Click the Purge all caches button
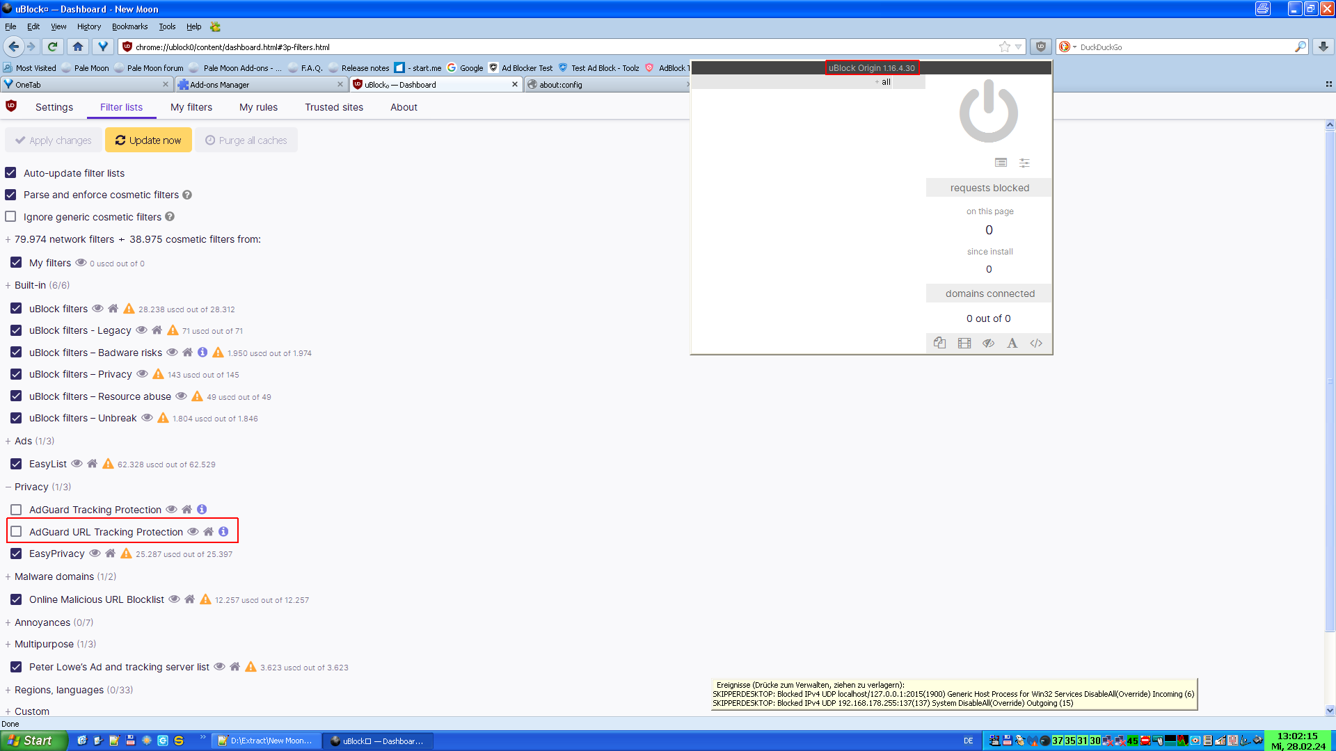The width and height of the screenshot is (1336, 751). click(x=246, y=140)
